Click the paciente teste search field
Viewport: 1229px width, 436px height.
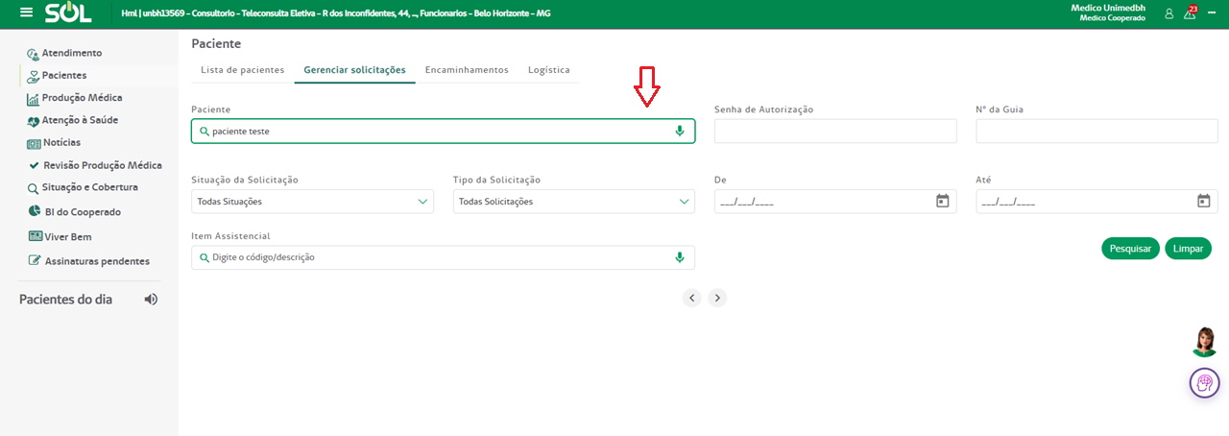pos(443,131)
